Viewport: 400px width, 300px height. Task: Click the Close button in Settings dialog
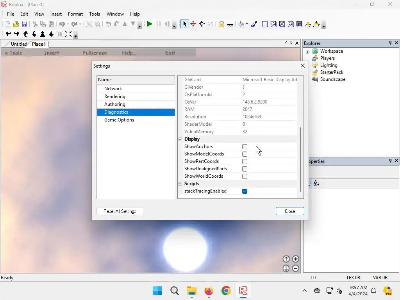pyautogui.click(x=290, y=211)
